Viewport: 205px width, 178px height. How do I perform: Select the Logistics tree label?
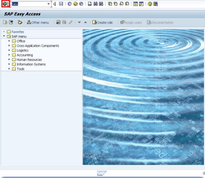[22, 51]
